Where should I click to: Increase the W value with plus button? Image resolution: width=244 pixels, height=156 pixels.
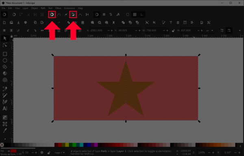point(167,31)
